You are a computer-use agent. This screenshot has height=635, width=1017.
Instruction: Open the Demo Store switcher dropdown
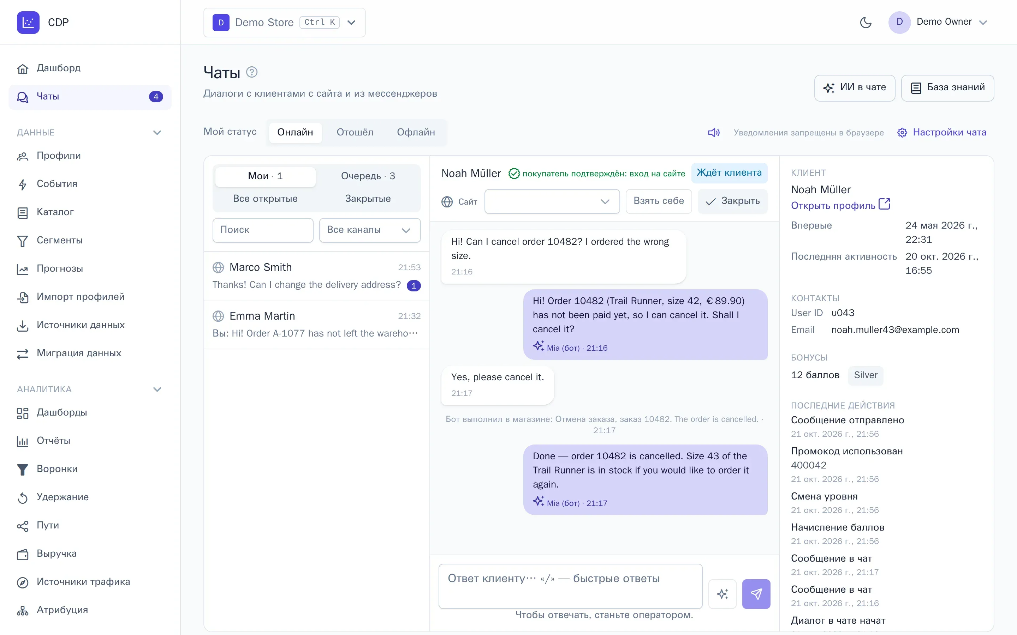point(285,22)
